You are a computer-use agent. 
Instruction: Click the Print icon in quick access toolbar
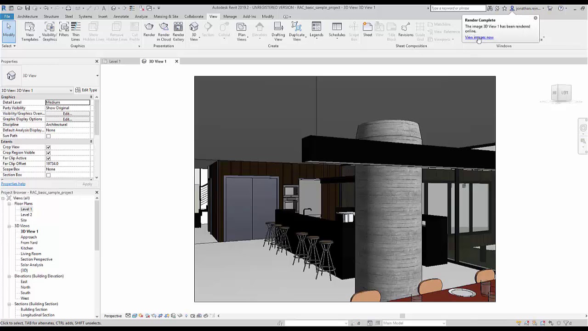[68, 8]
